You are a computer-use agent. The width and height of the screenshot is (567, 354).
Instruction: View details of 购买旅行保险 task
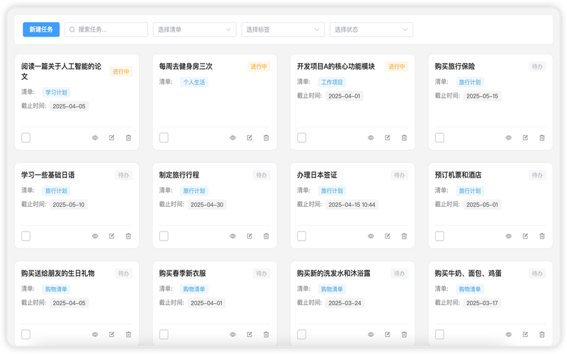click(508, 137)
